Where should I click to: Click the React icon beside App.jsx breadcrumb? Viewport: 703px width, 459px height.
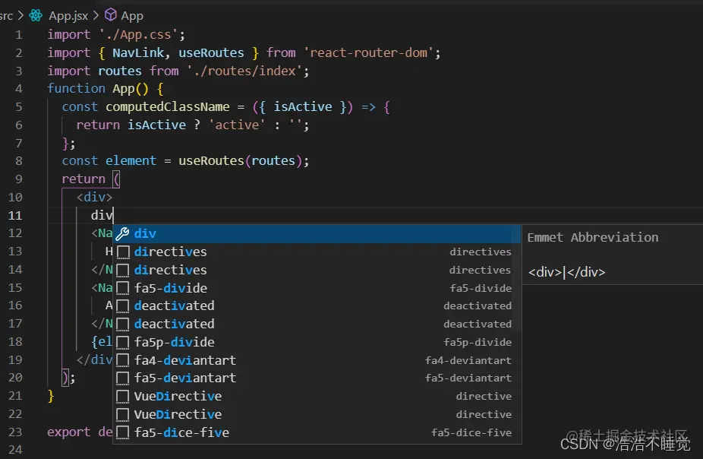[x=36, y=16]
